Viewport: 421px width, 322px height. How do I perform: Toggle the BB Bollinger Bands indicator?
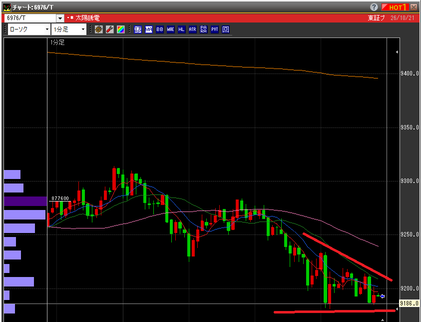pyautogui.click(x=160, y=29)
